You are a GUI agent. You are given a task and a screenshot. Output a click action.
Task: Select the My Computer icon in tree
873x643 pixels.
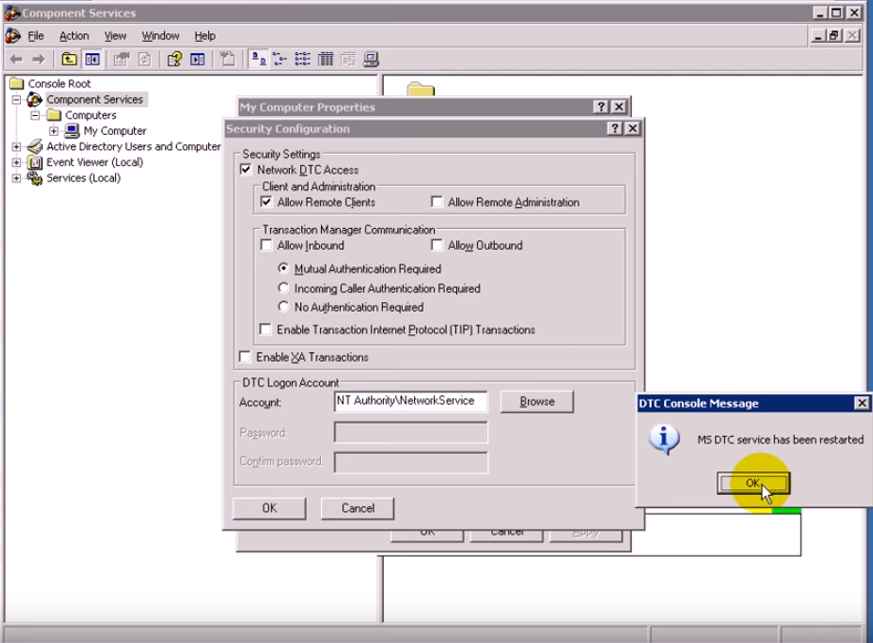pyautogui.click(x=72, y=131)
